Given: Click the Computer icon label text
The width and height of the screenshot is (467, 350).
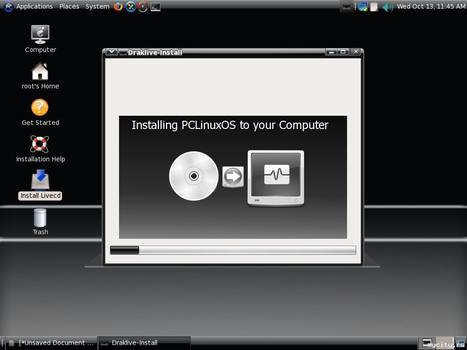Looking at the screenshot, I should [41, 50].
